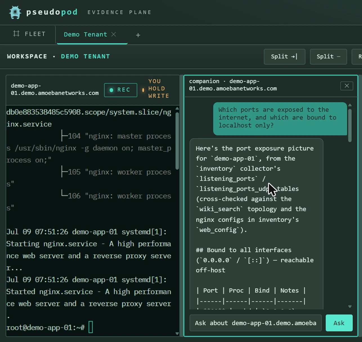This screenshot has height=342, width=362.
Task: Click the pseudopod mascot logo icon
Action: tap(15, 12)
